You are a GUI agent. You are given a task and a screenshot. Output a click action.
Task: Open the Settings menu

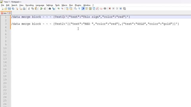click(50, 5)
